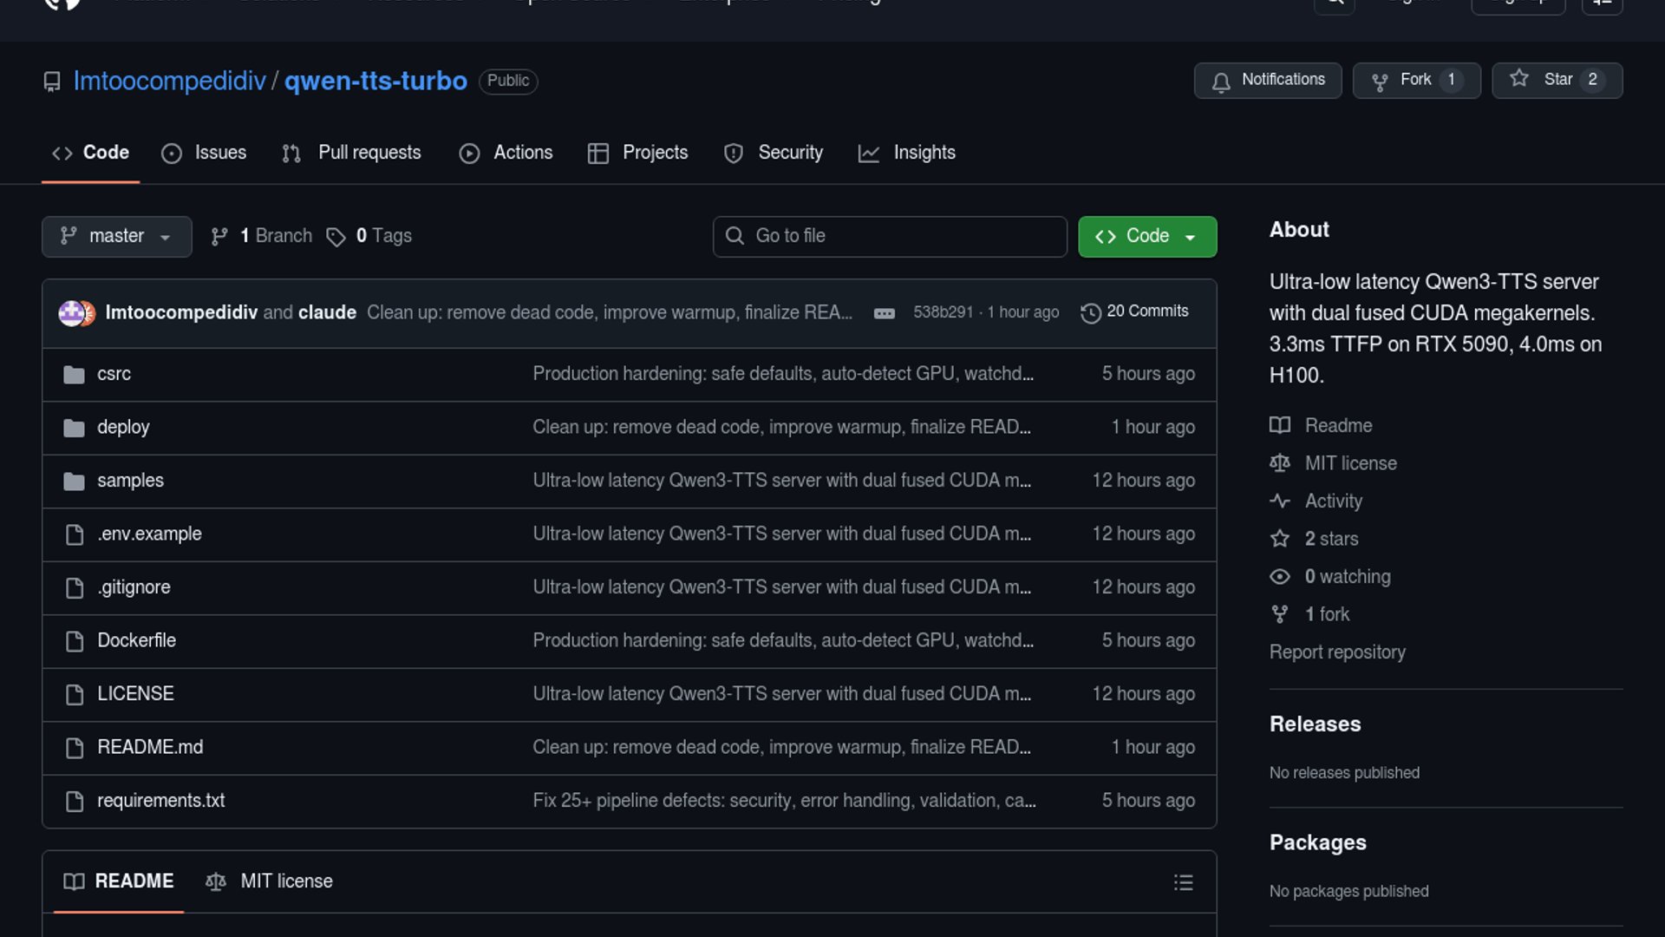The image size is (1665, 937).
Task: Open the Dockerfile file
Action: pyautogui.click(x=136, y=640)
